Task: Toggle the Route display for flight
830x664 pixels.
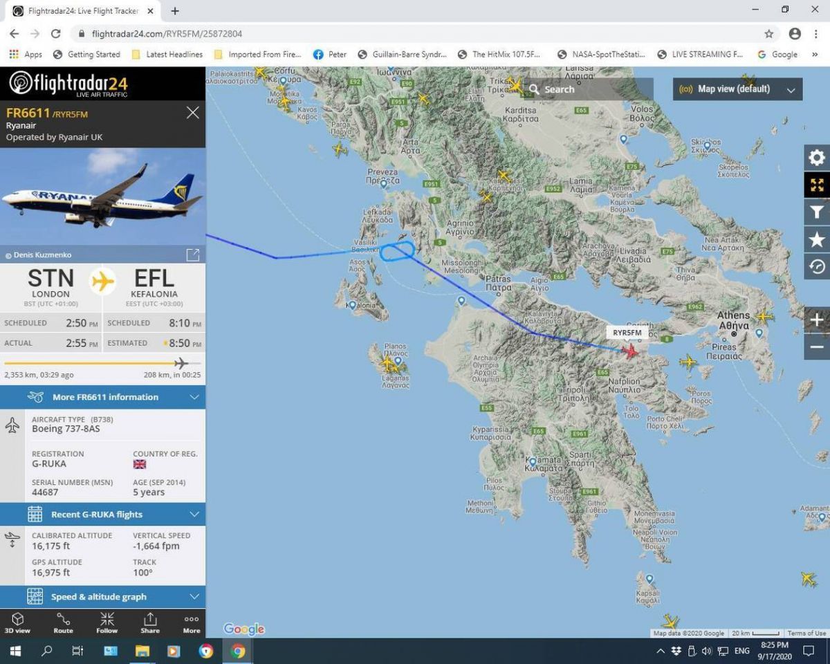Action: point(63,622)
